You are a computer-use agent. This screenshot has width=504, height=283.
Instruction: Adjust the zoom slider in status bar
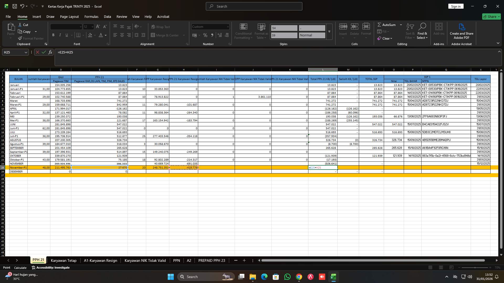[475, 268]
